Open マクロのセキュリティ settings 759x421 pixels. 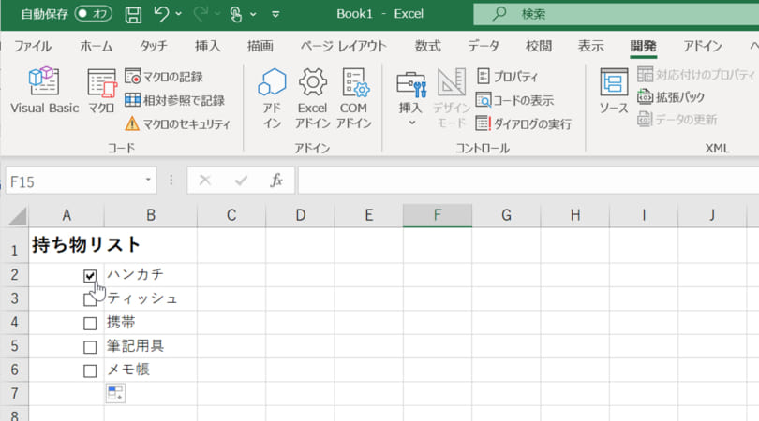[177, 123]
